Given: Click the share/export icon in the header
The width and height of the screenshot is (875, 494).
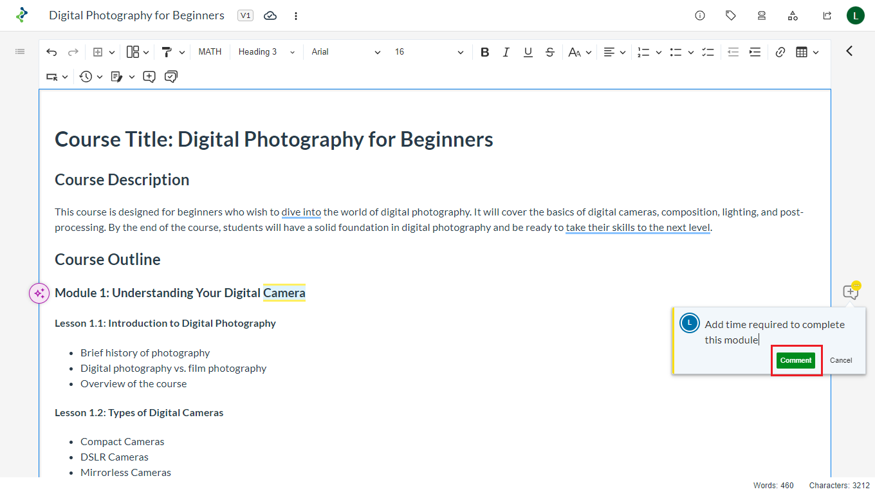Looking at the screenshot, I should coord(827,15).
